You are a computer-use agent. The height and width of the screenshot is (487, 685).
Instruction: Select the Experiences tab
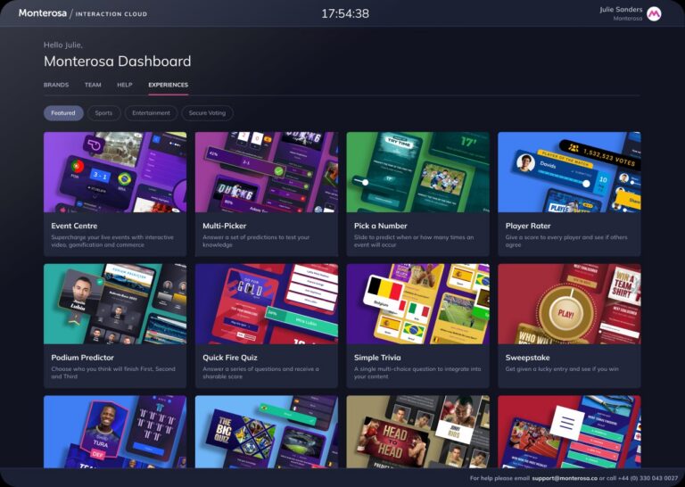[x=169, y=85]
